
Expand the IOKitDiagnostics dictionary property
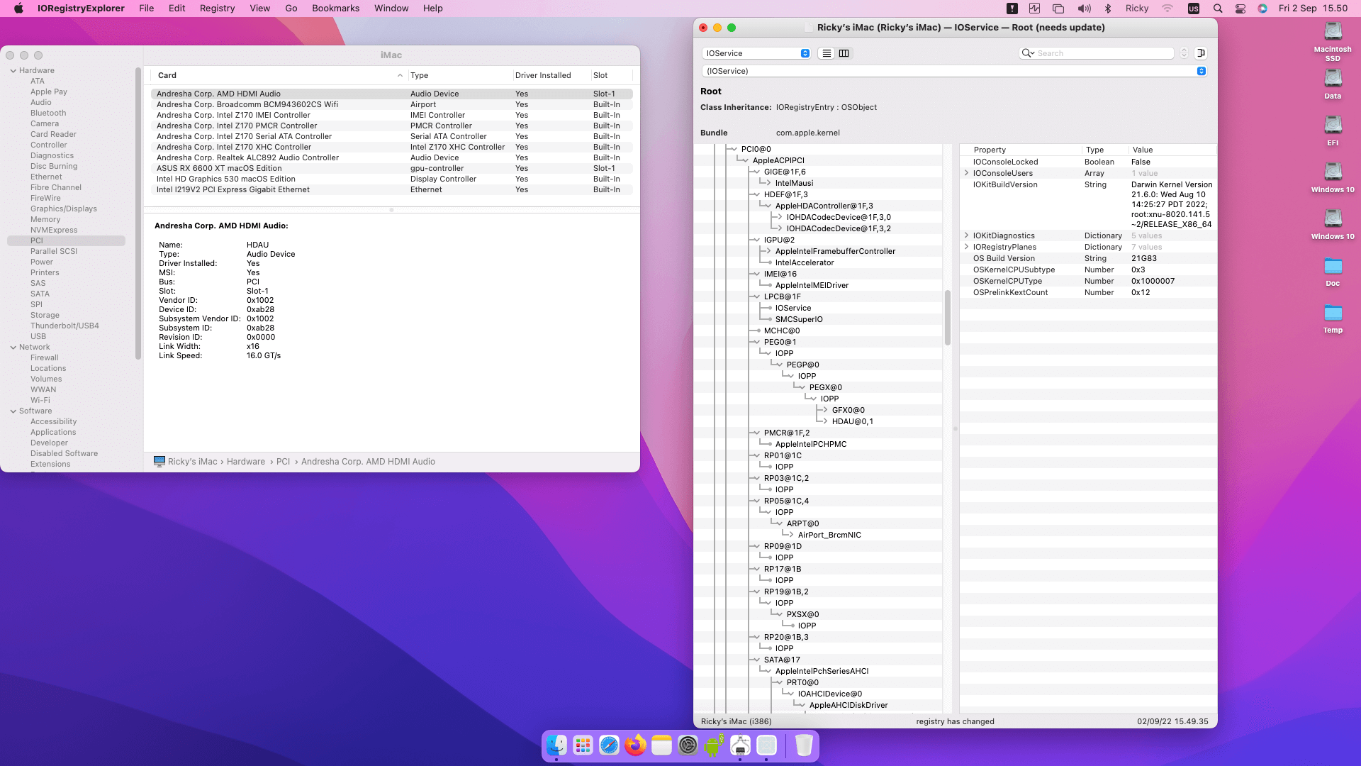(x=966, y=235)
